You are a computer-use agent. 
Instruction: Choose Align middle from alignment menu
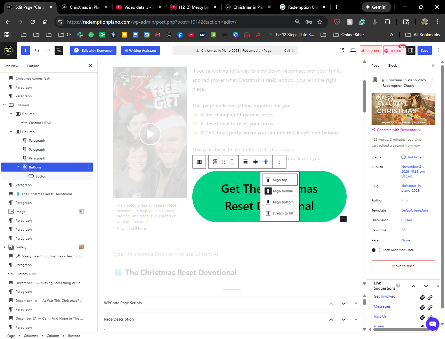[280, 191]
